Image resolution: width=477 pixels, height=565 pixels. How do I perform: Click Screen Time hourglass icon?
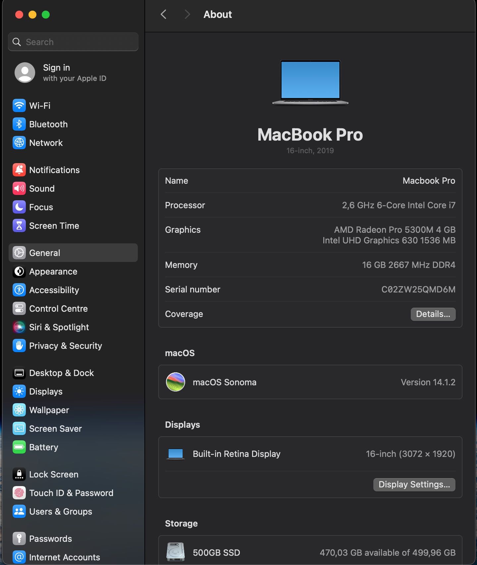[x=19, y=226]
